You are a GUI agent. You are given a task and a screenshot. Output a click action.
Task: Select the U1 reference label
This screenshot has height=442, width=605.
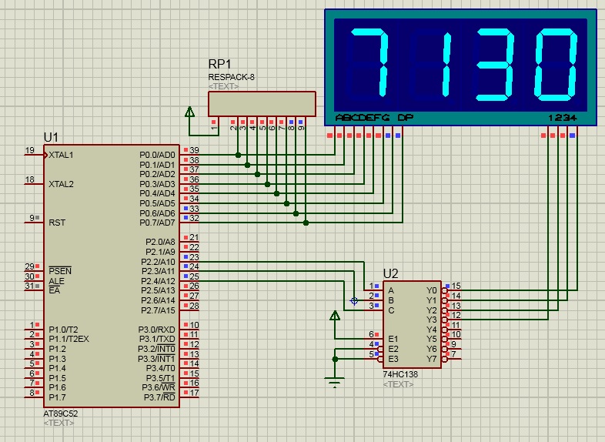[51, 137]
